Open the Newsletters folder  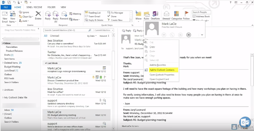12,47
